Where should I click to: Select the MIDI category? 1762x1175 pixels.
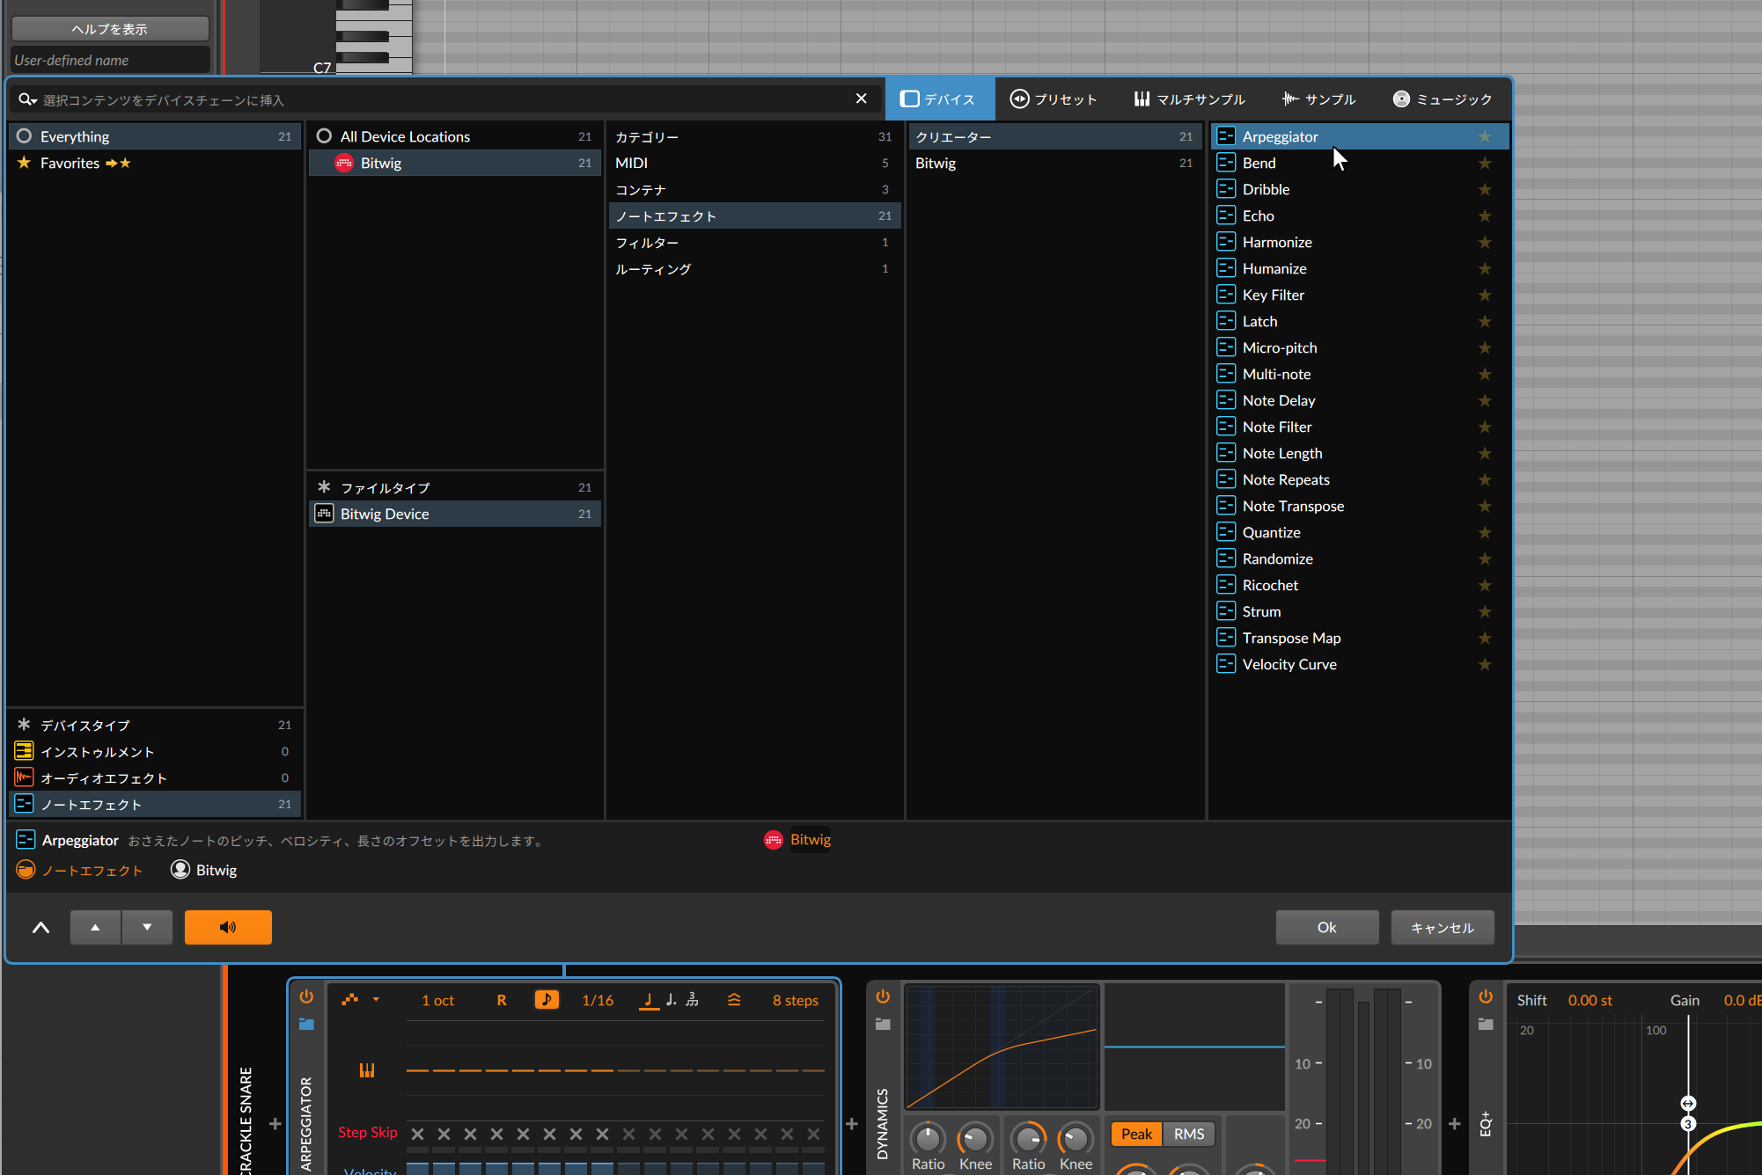point(753,163)
